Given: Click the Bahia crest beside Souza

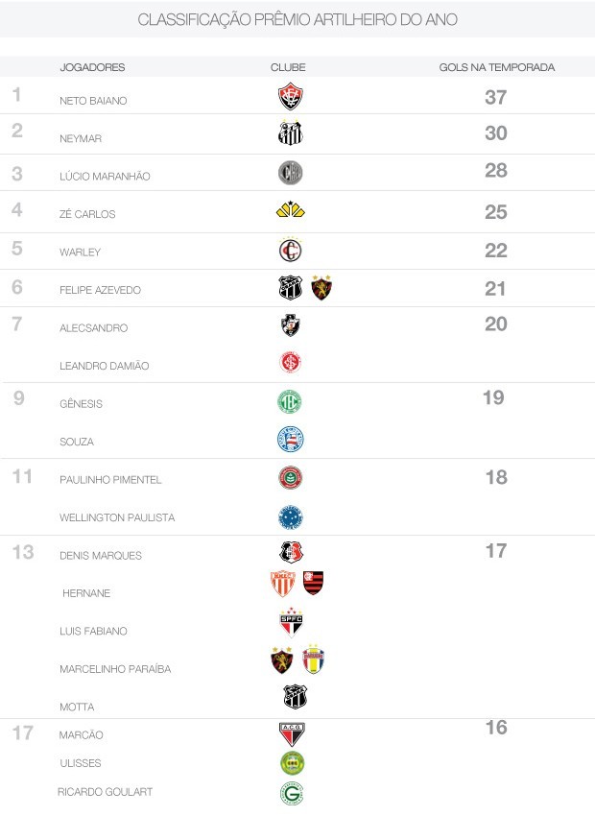Looking at the screenshot, I should (x=290, y=440).
